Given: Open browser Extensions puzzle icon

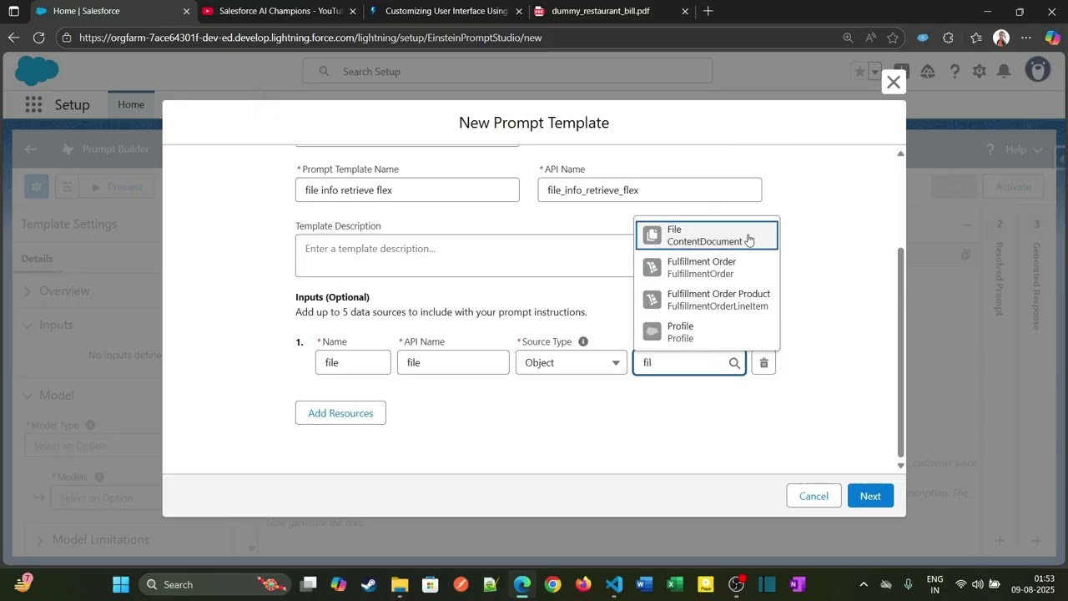Looking at the screenshot, I should coord(948,38).
